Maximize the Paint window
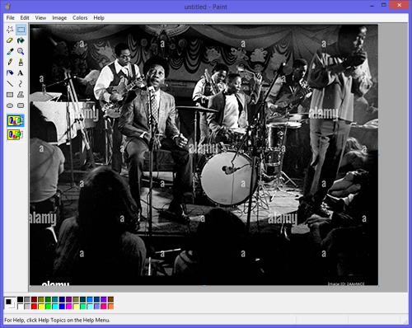 pyautogui.click(x=384, y=5)
